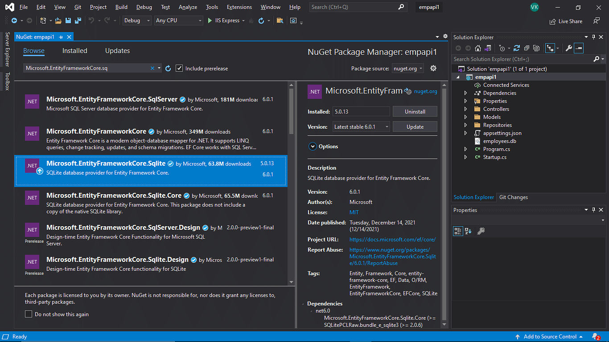This screenshot has height=342, width=609.
Task: Open the Extensions menu
Action: coord(239,7)
